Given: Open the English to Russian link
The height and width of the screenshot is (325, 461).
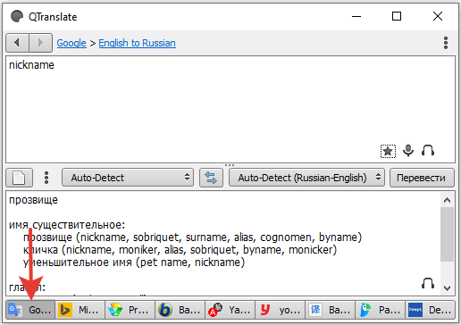Looking at the screenshot, I should coord(137,43).
